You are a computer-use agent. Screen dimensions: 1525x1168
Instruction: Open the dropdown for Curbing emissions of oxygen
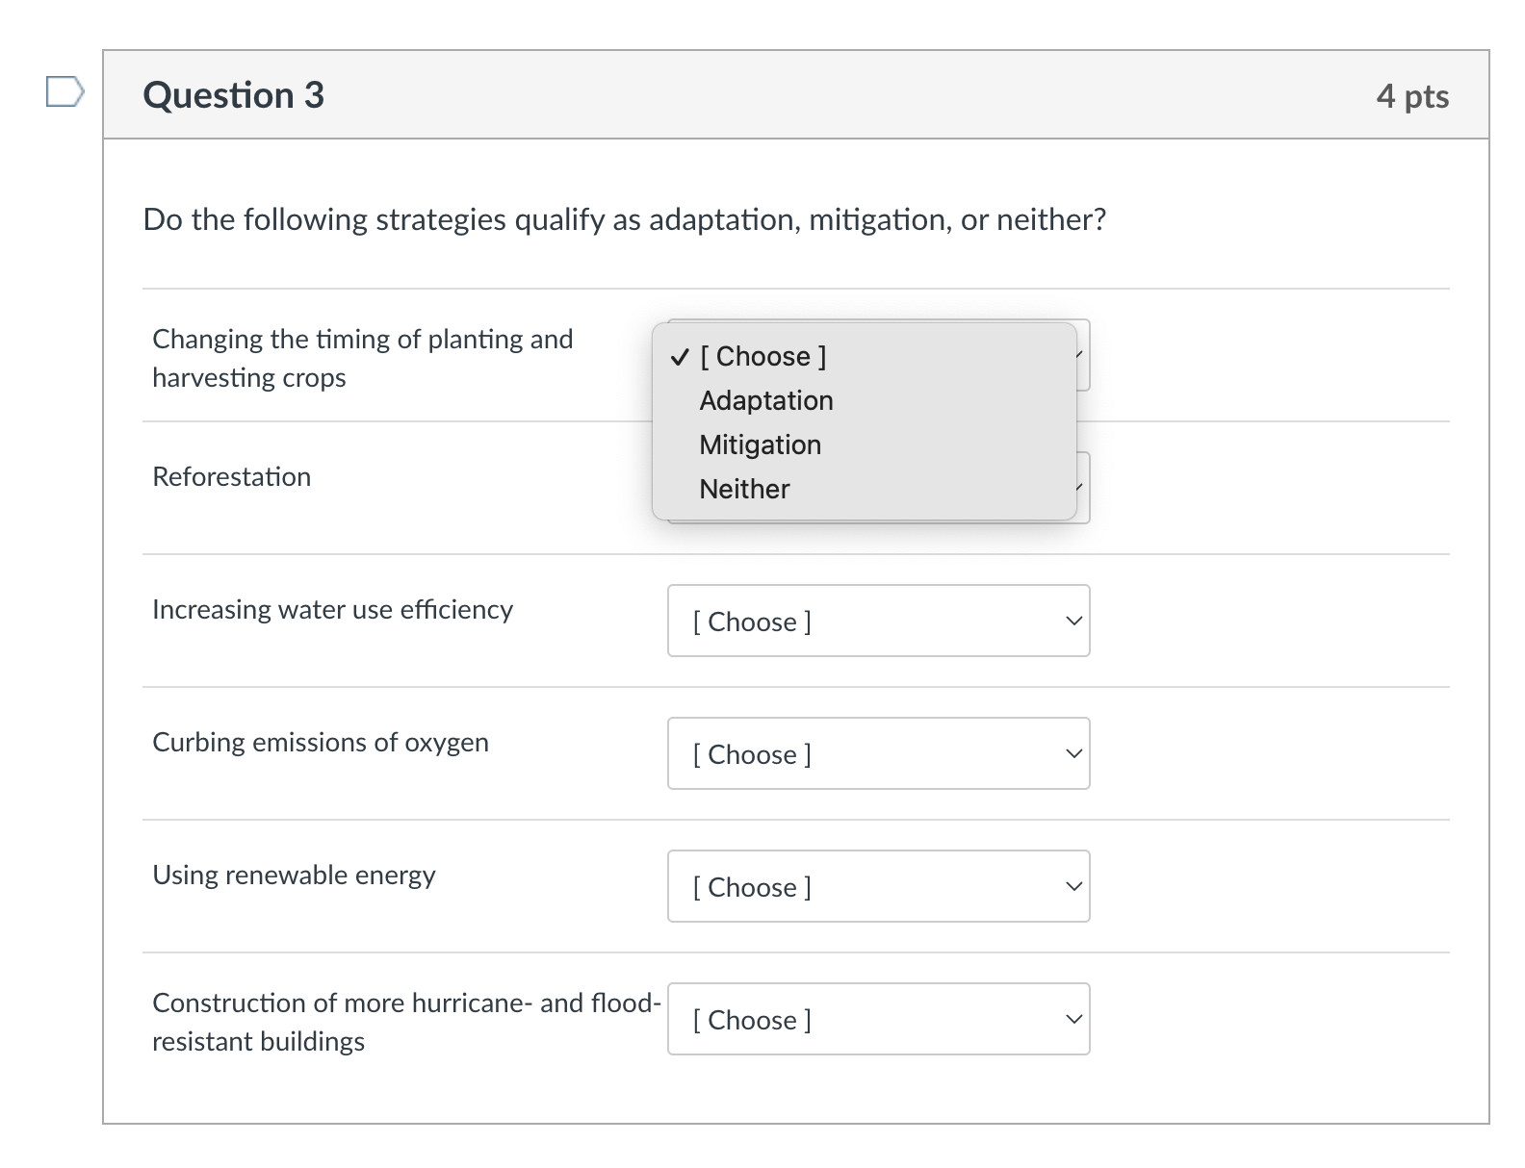(878, 754)
